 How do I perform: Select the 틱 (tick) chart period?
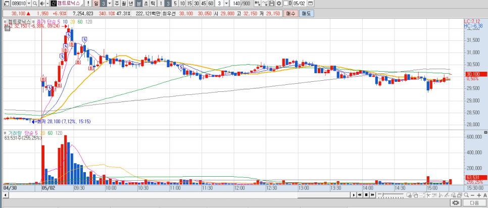coord(153,4)
